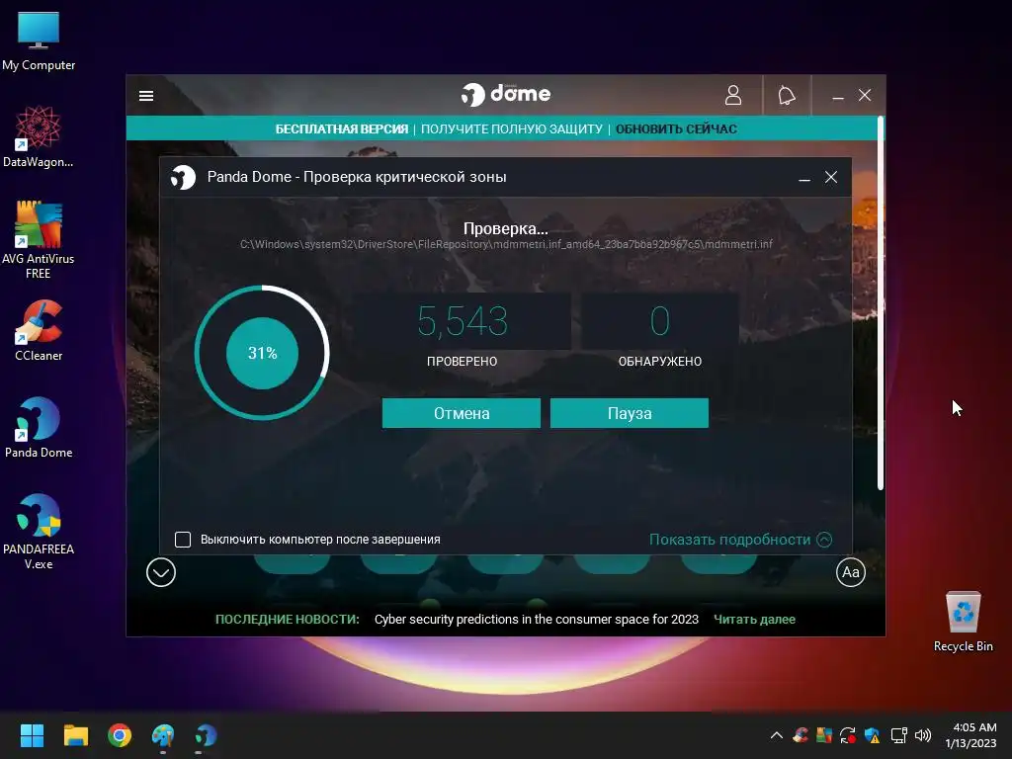Click the scanned file path text

click(x=506, y=245)
